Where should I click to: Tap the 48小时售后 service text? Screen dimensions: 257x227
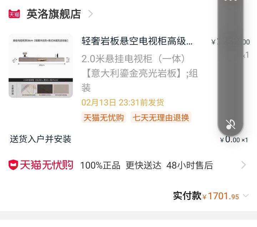tap(190, 165)
